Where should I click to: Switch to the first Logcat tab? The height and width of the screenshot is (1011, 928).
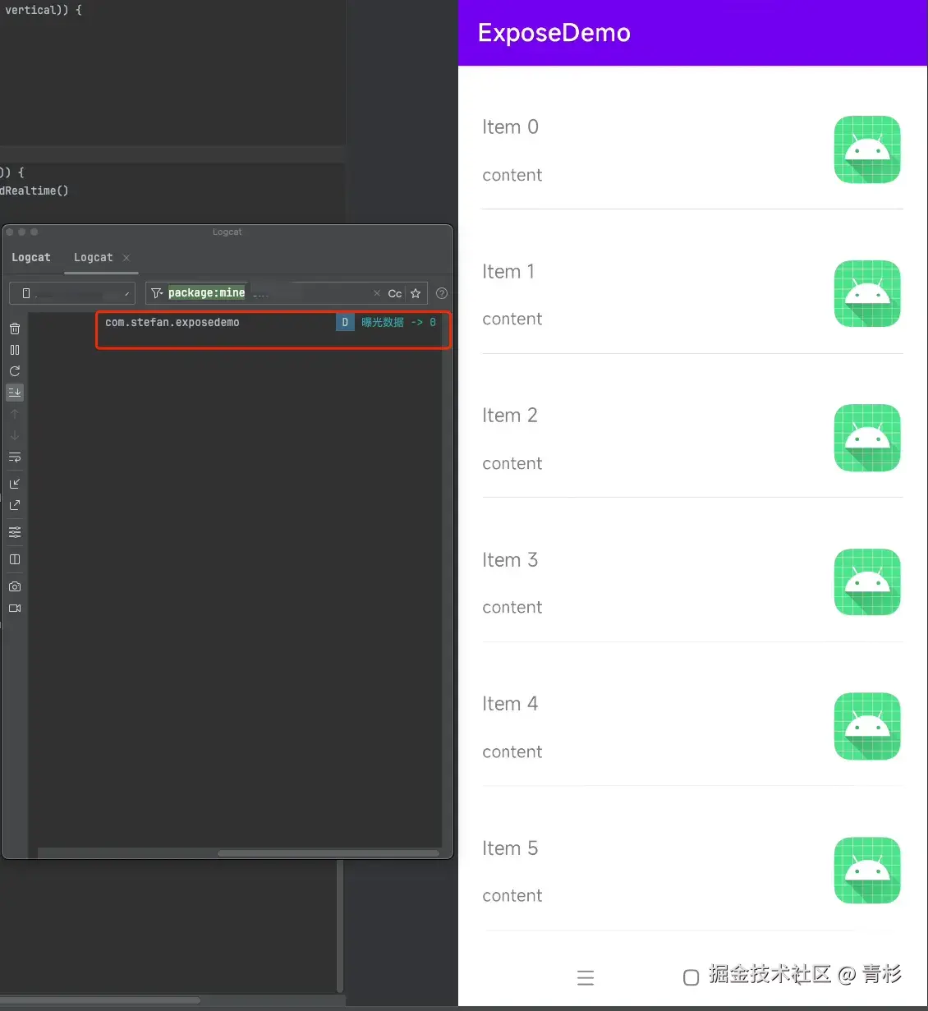point(31,257)
